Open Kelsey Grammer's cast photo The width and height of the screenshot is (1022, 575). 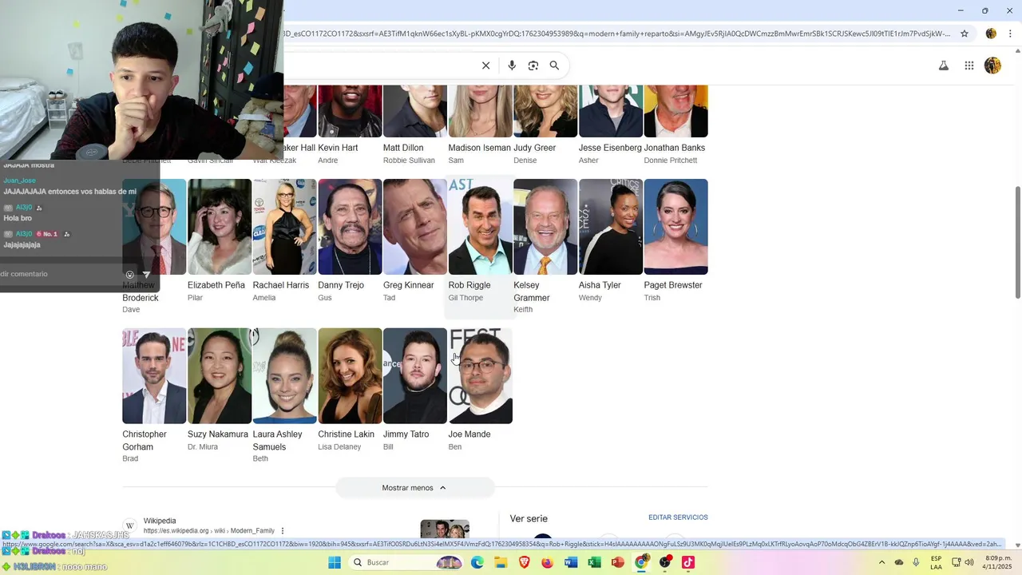coord(545,227)
